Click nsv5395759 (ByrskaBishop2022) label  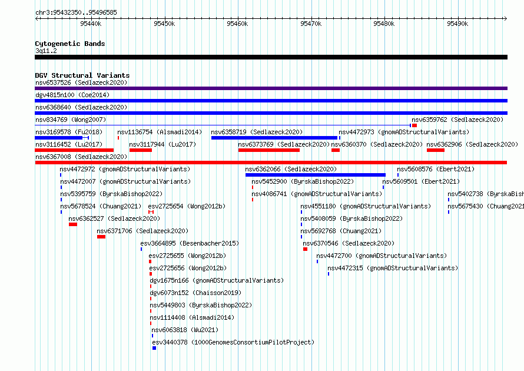[x=111, y=194]
